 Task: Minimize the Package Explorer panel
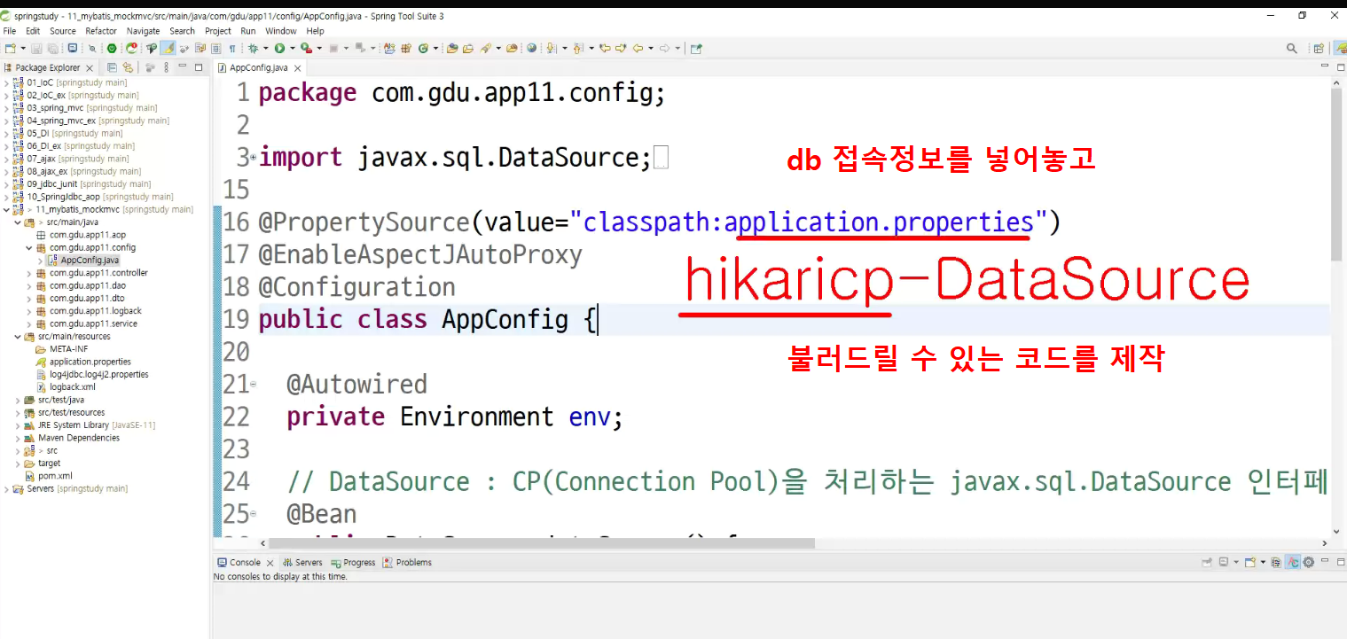tap(183, 67)
